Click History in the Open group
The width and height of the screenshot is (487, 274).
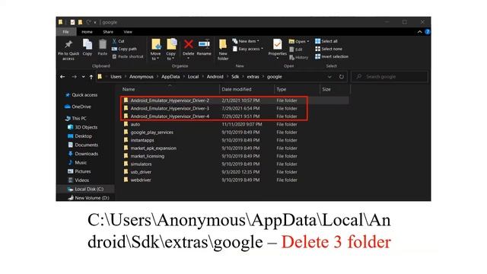[x=298, y=58]
